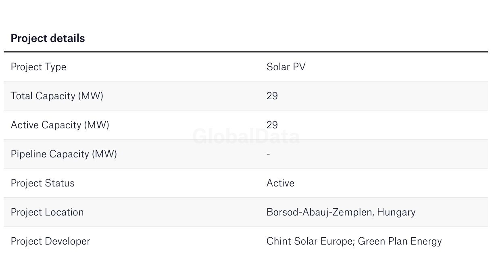This screenshot has height=272, width=492.
Task: Click the Total Capacity value 29
Action: [x=272, y=96]
